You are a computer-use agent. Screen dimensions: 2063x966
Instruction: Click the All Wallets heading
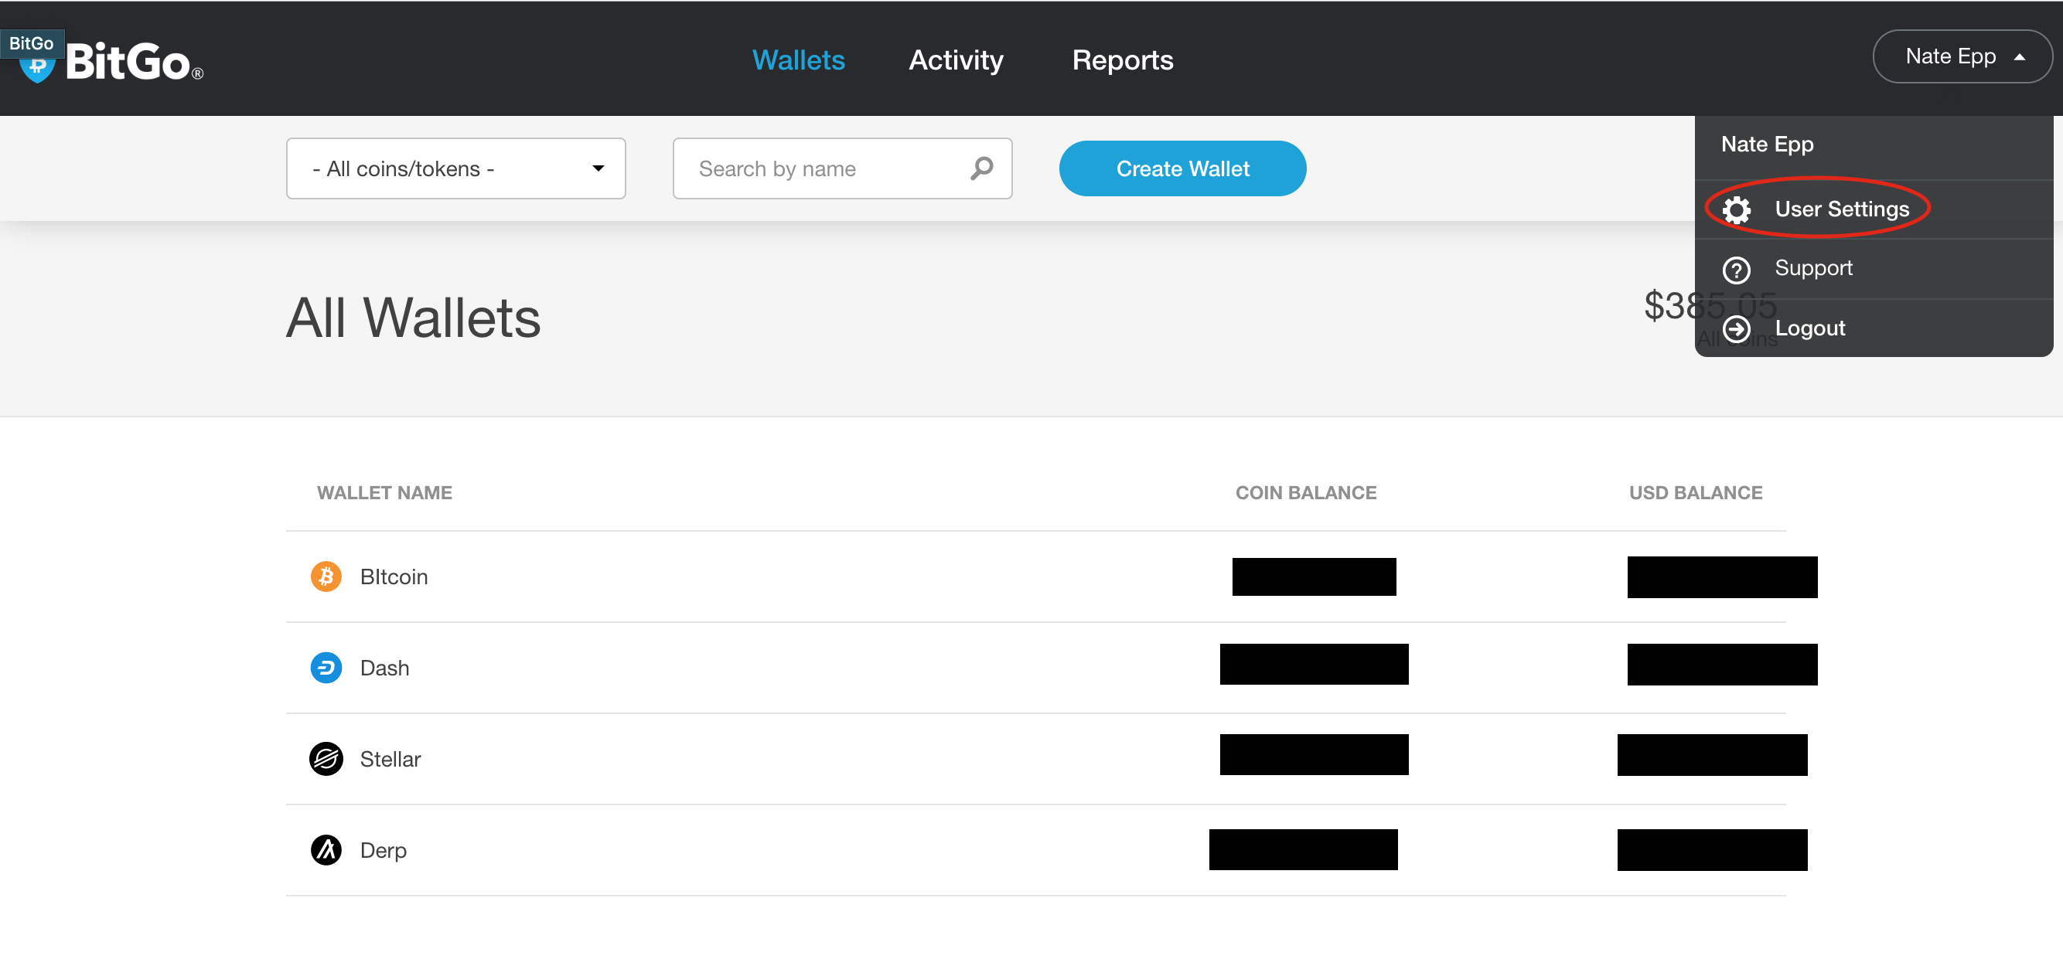(x=413, y=318)
